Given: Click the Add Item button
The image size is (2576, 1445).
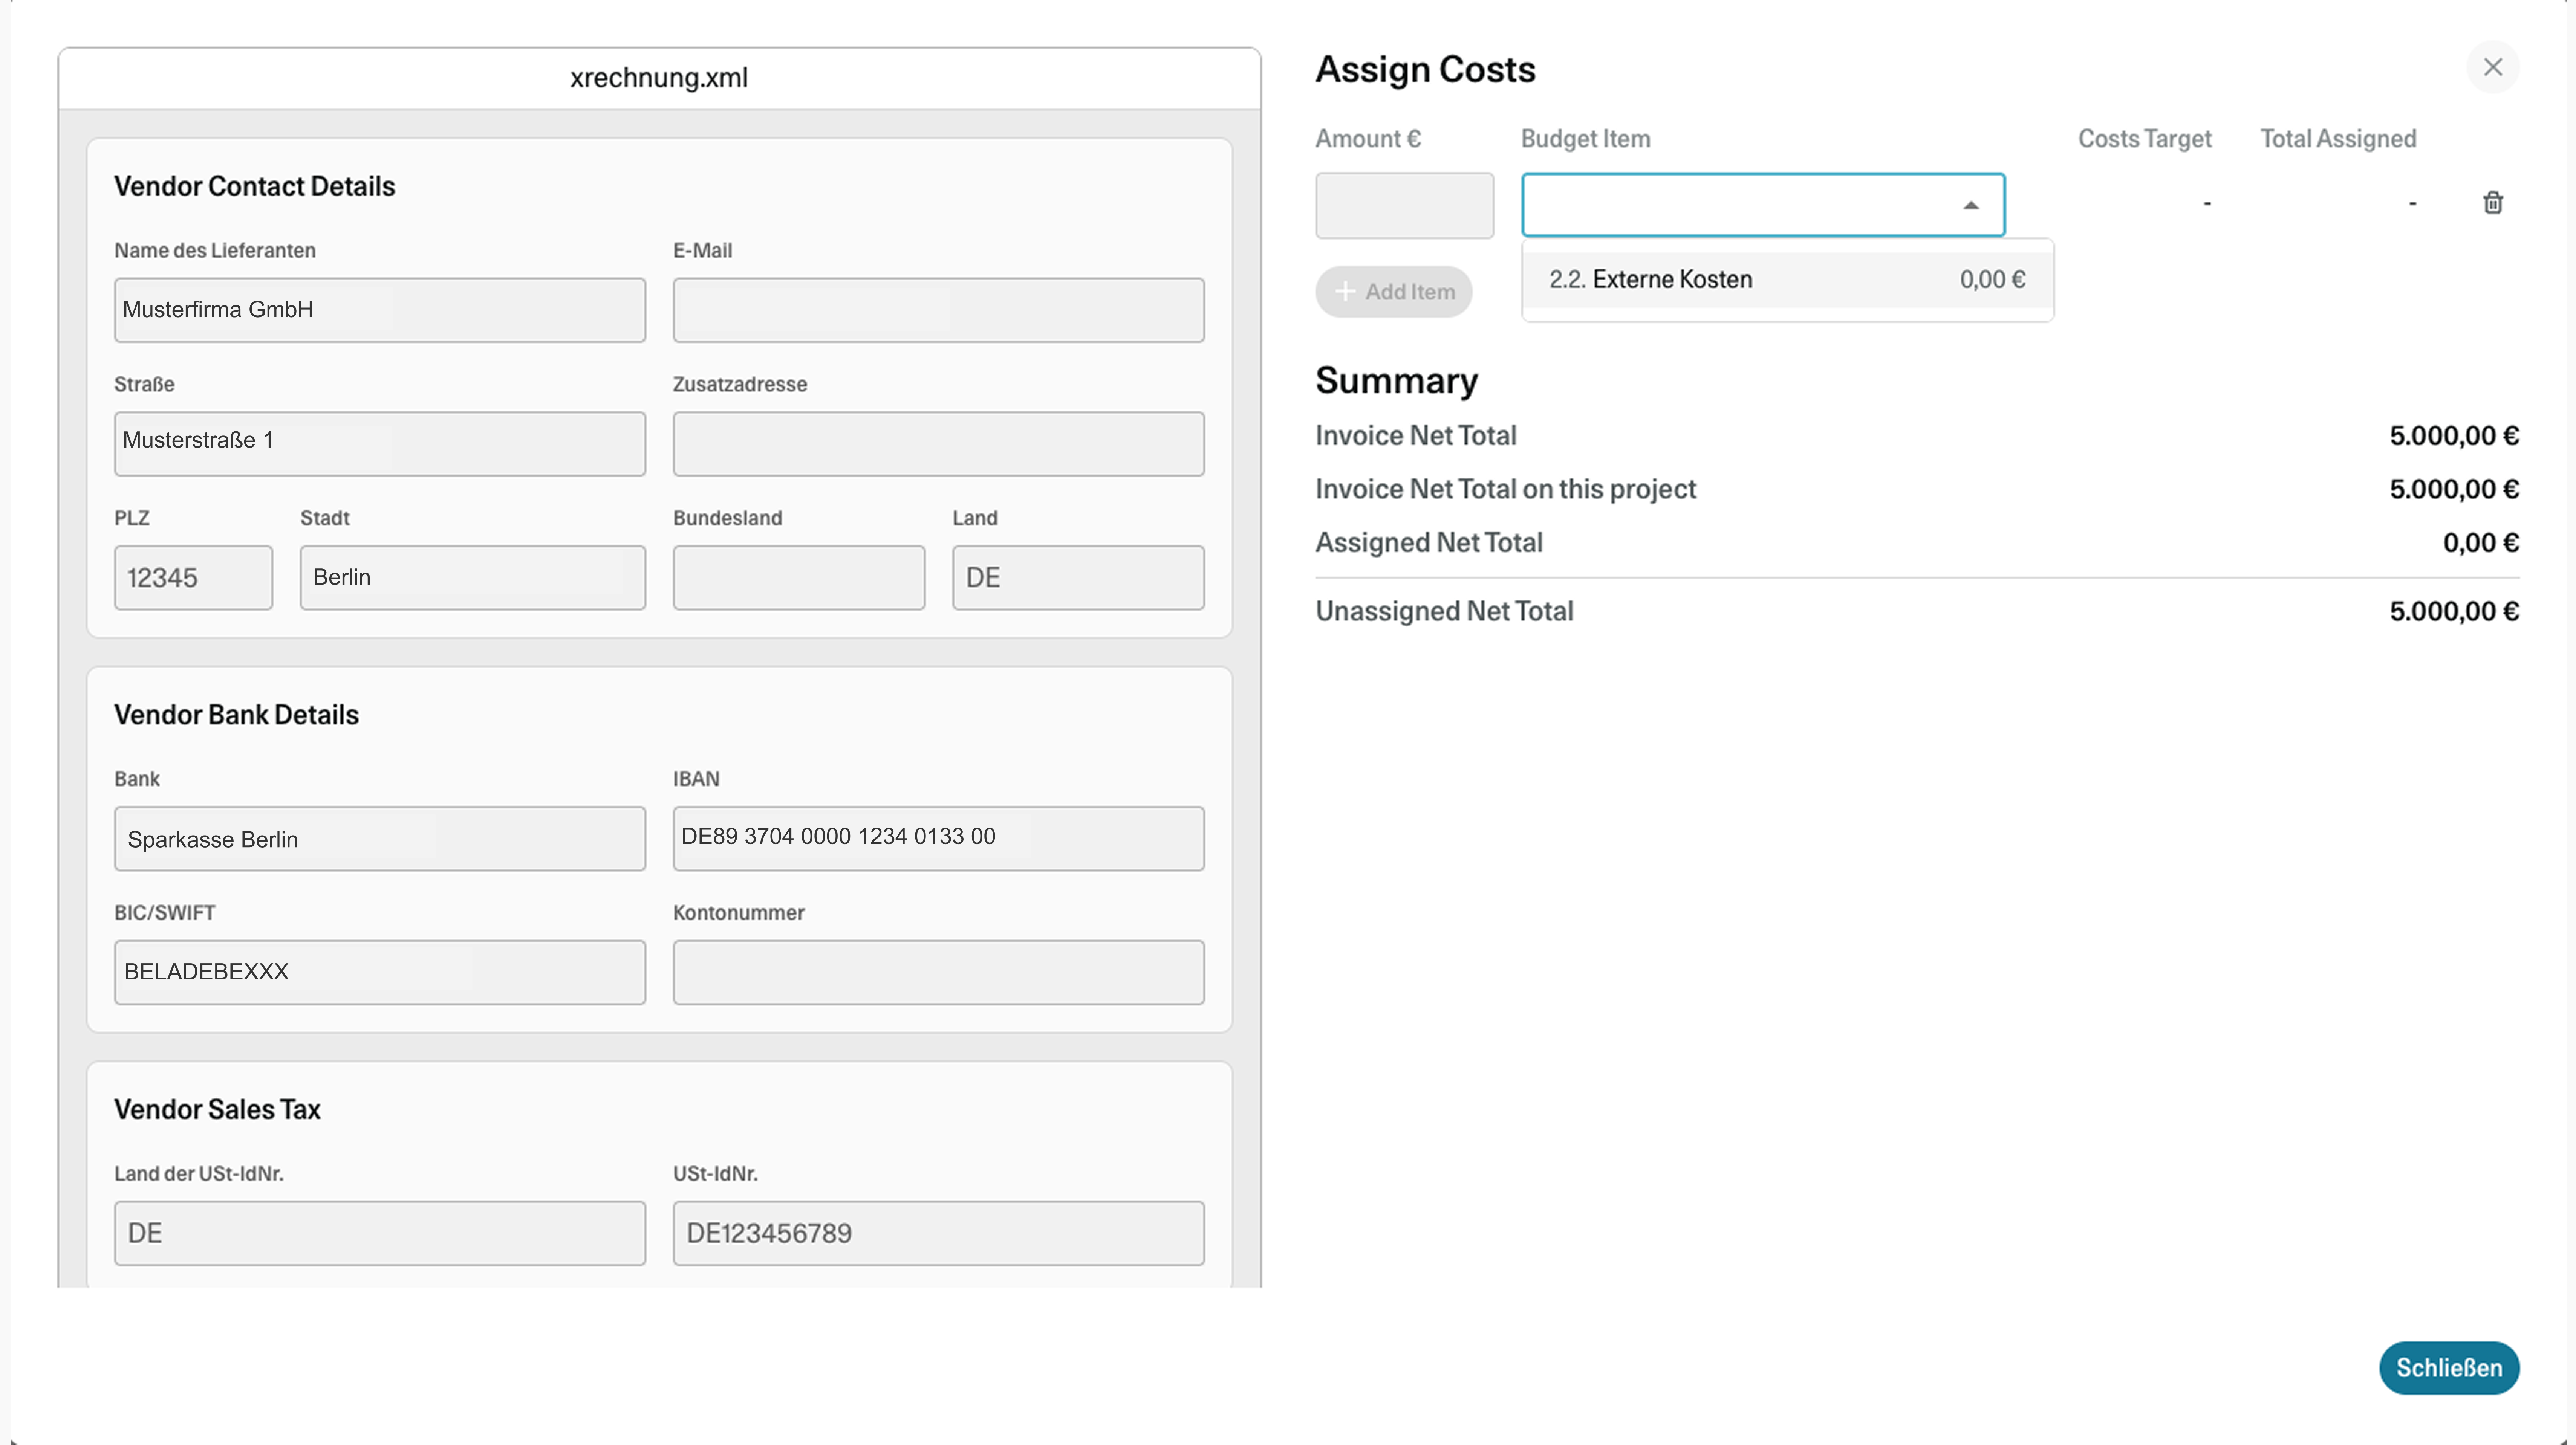Looking at the screenshot, I should pos(1393,292).
